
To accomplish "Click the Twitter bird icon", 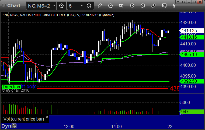I will [x=174, y=6].
